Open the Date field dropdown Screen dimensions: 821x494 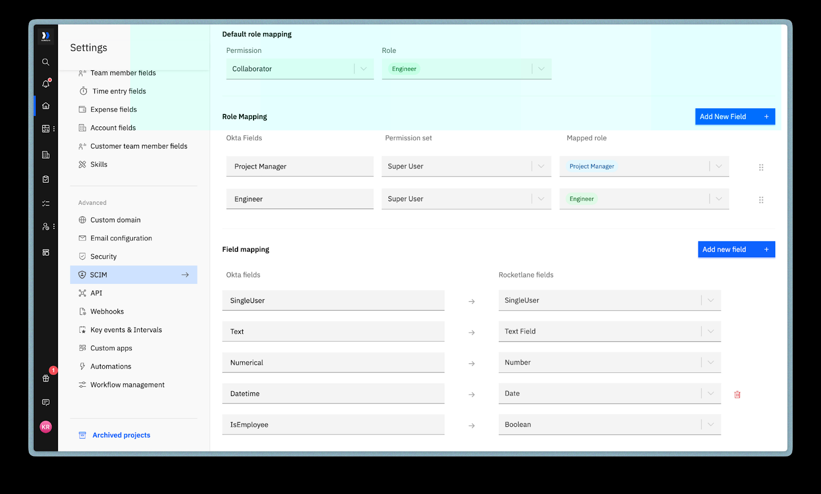click(610, 393)
